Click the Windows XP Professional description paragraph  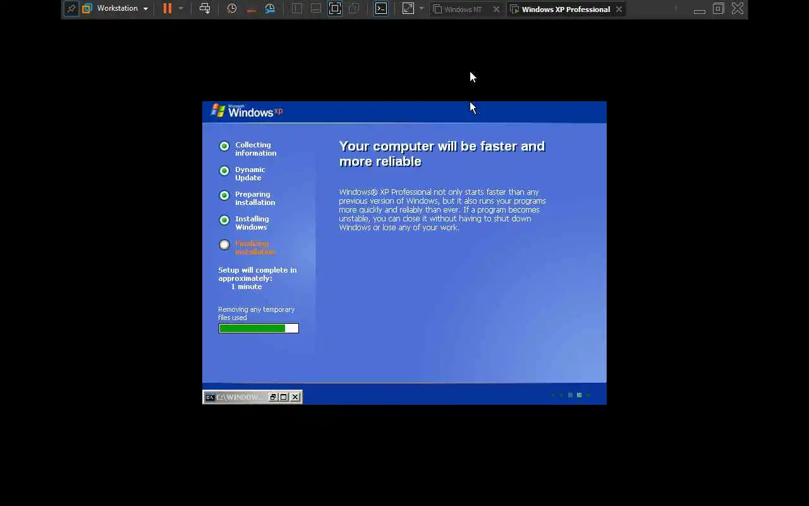pos(442,209)
